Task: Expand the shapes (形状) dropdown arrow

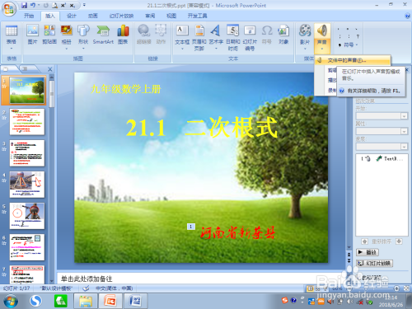Action: (x=83, y=49)
